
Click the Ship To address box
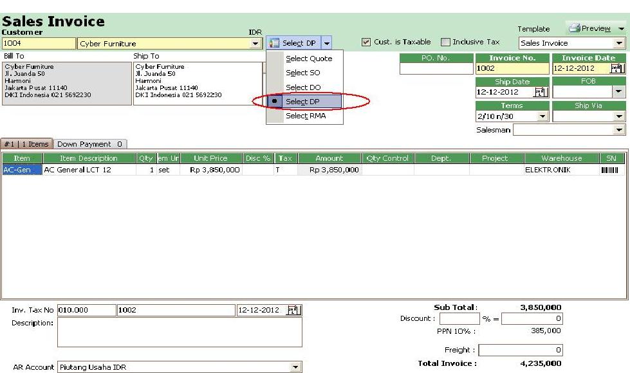[x=198, y=84]
